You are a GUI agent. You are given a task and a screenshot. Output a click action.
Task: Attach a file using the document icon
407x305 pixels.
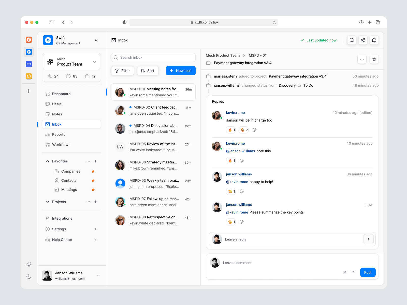click(345, 272)
